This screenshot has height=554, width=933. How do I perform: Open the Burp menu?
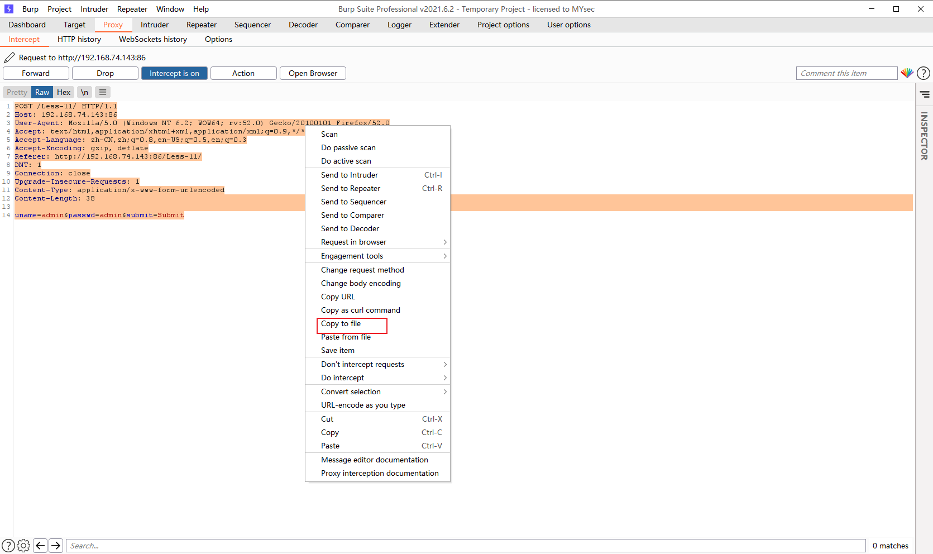pos(30,9)
